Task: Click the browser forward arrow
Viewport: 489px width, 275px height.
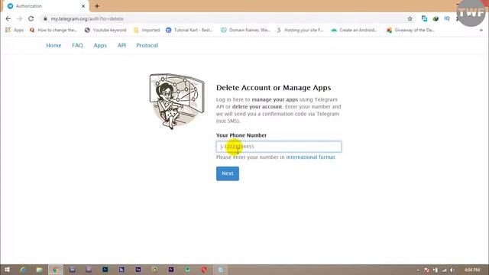Action: (19, 18)
